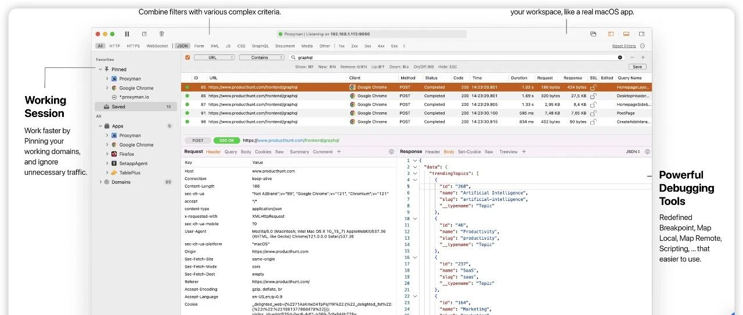This screenshot has width=743, height=315.
Task: Click the Save filter button
Action: coord(637,67)
